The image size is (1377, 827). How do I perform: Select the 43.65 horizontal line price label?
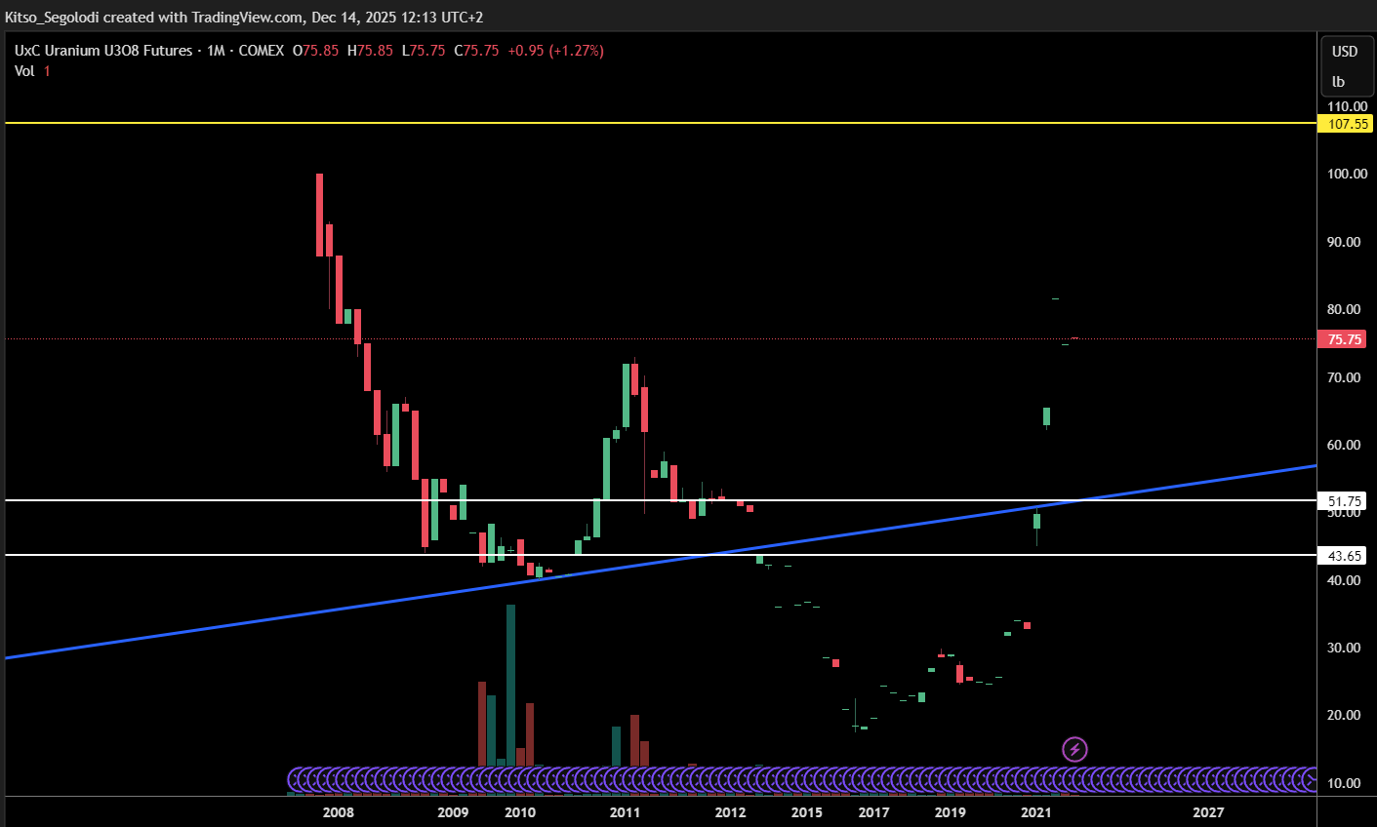pos(1344,556)
